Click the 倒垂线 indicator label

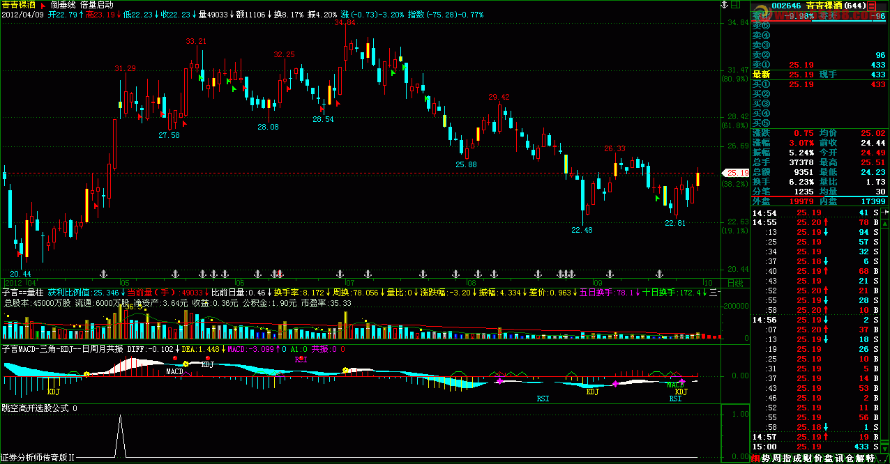(x=63, y=5)
